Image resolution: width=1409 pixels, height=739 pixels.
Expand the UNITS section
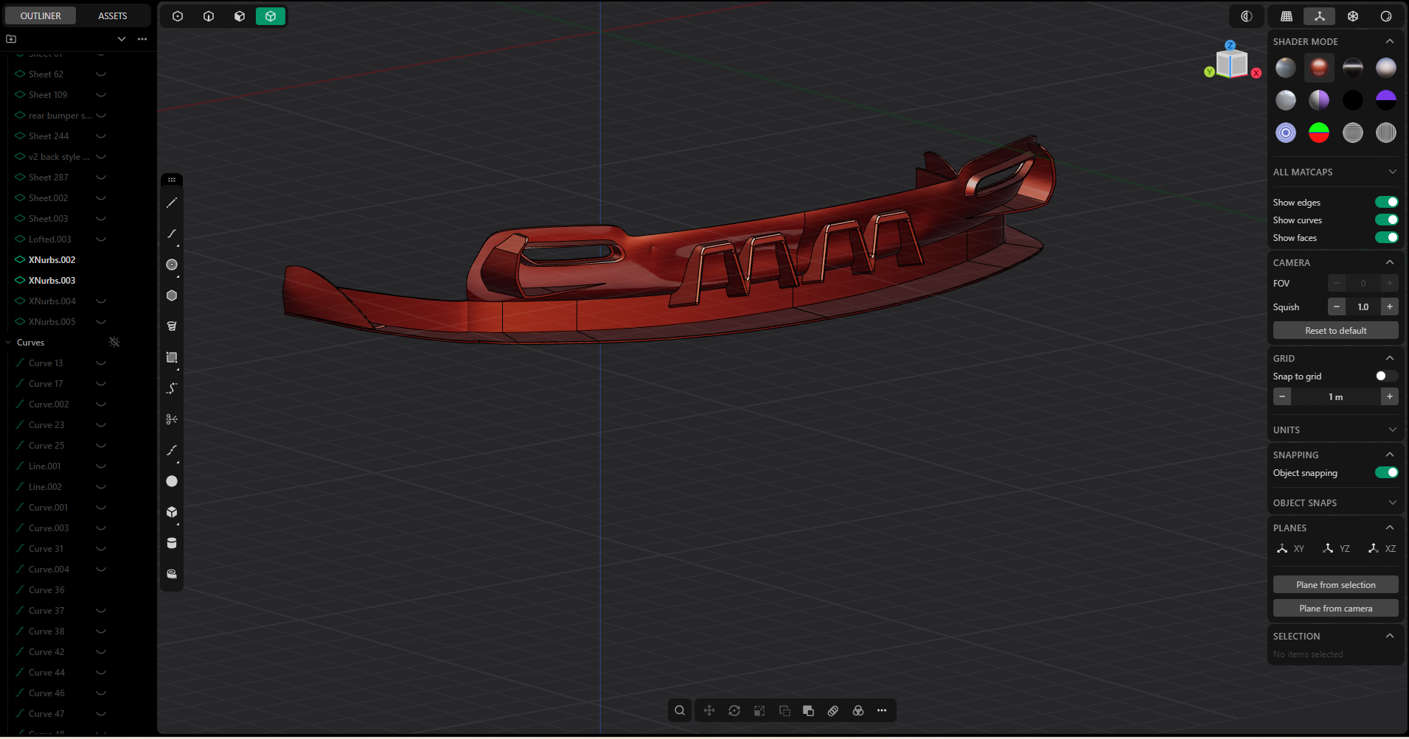pyautogui.click(x=1392, y=430)
